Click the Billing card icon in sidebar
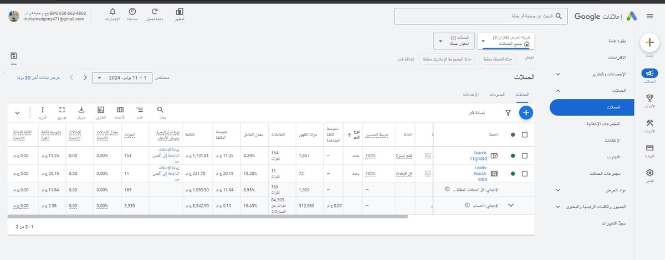The height and width of the screenshot is (260, 665). pos(651,149)
